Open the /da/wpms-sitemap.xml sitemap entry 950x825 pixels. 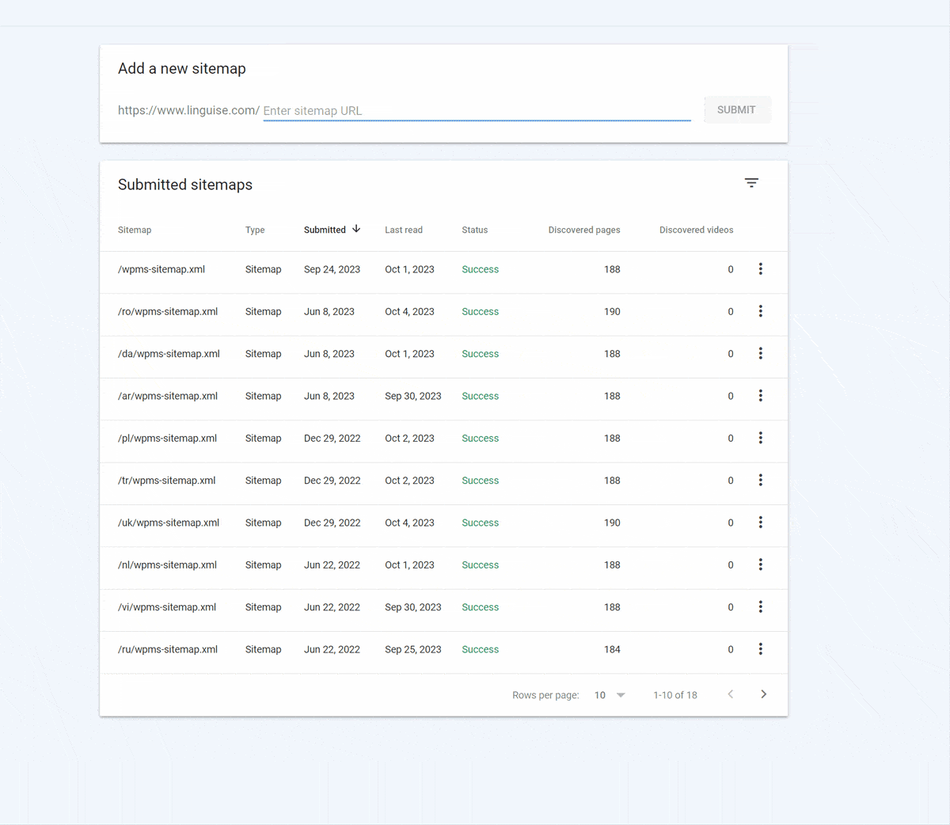click(169, 354)
